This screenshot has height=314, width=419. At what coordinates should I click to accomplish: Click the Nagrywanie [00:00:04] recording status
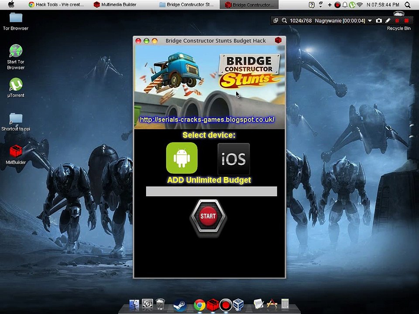pos(340,20)
